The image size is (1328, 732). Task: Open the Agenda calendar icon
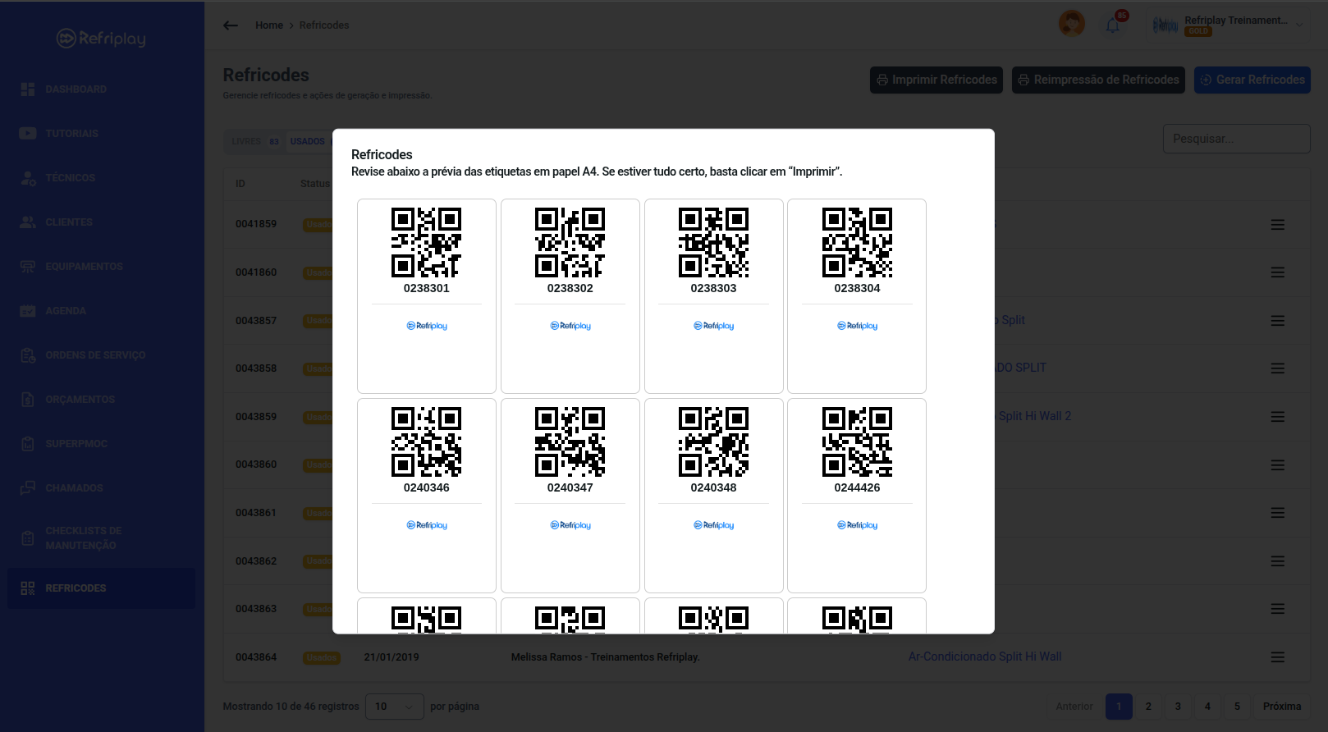(x=28, y=311)
